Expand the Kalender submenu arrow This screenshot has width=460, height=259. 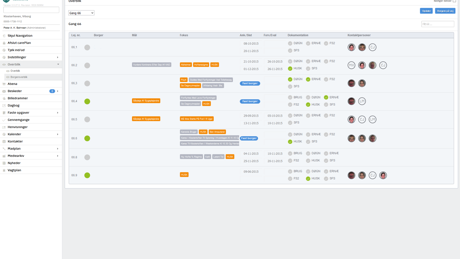coord(57,134)
